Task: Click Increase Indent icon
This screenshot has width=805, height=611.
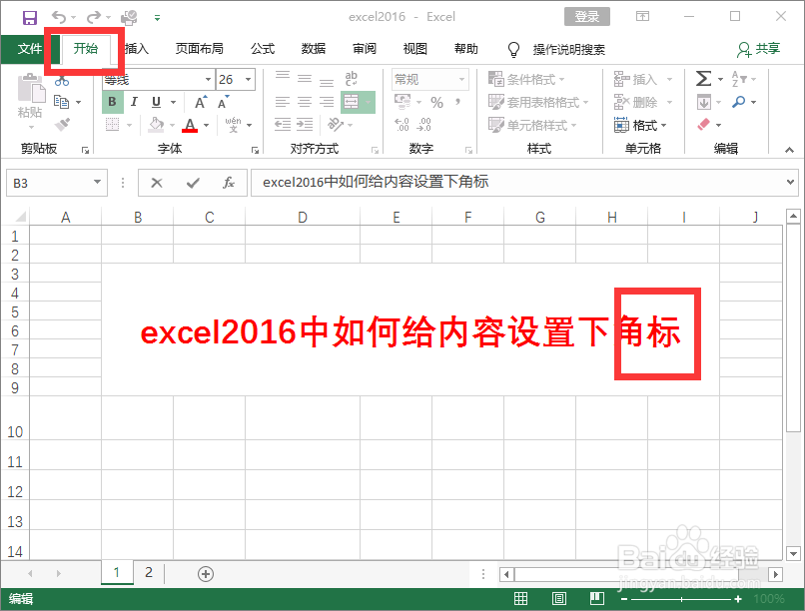Action: (x=305, y=124)
